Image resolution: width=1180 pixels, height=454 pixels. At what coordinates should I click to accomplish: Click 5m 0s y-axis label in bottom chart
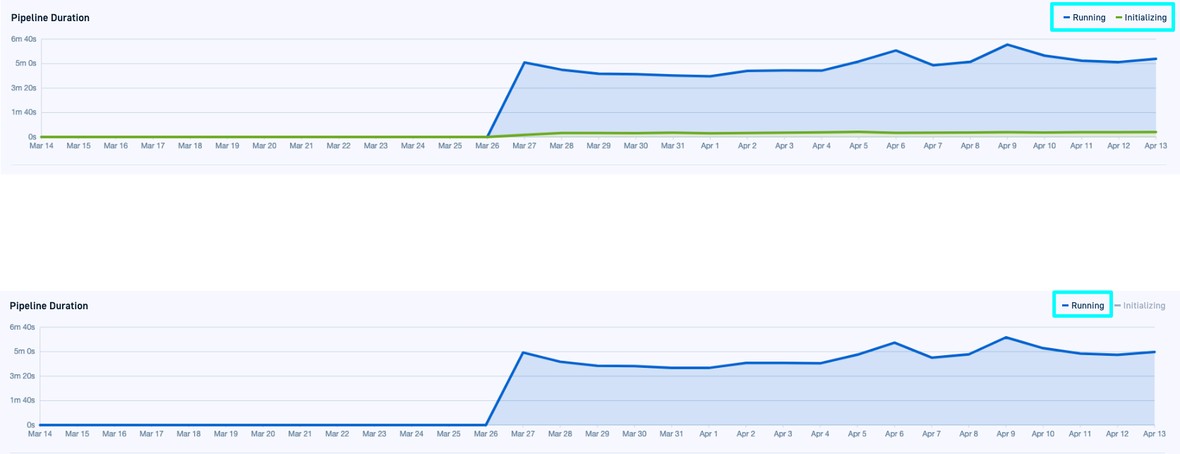[24, 352]
